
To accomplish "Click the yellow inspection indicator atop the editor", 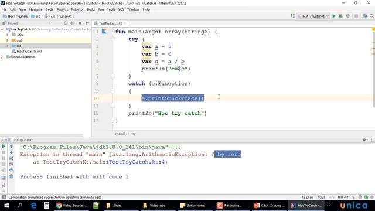I will tap(373, 29).
